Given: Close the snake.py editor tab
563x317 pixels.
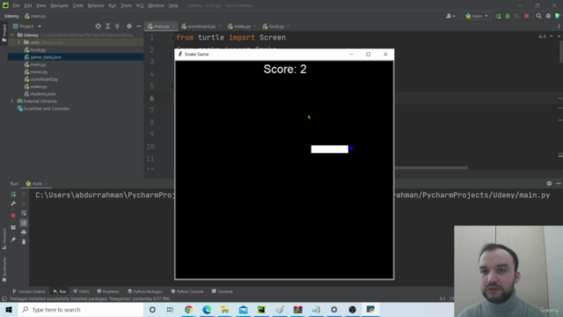Looking at the screenshot, I should point(255,26).
